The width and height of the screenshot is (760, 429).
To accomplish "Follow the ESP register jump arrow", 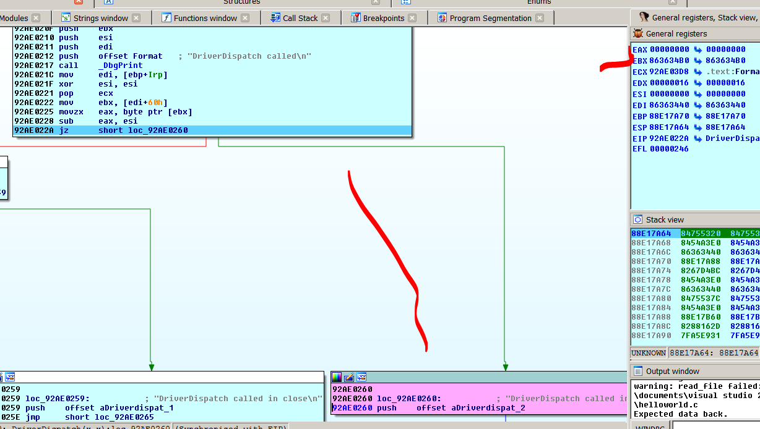I will point(697,127).
